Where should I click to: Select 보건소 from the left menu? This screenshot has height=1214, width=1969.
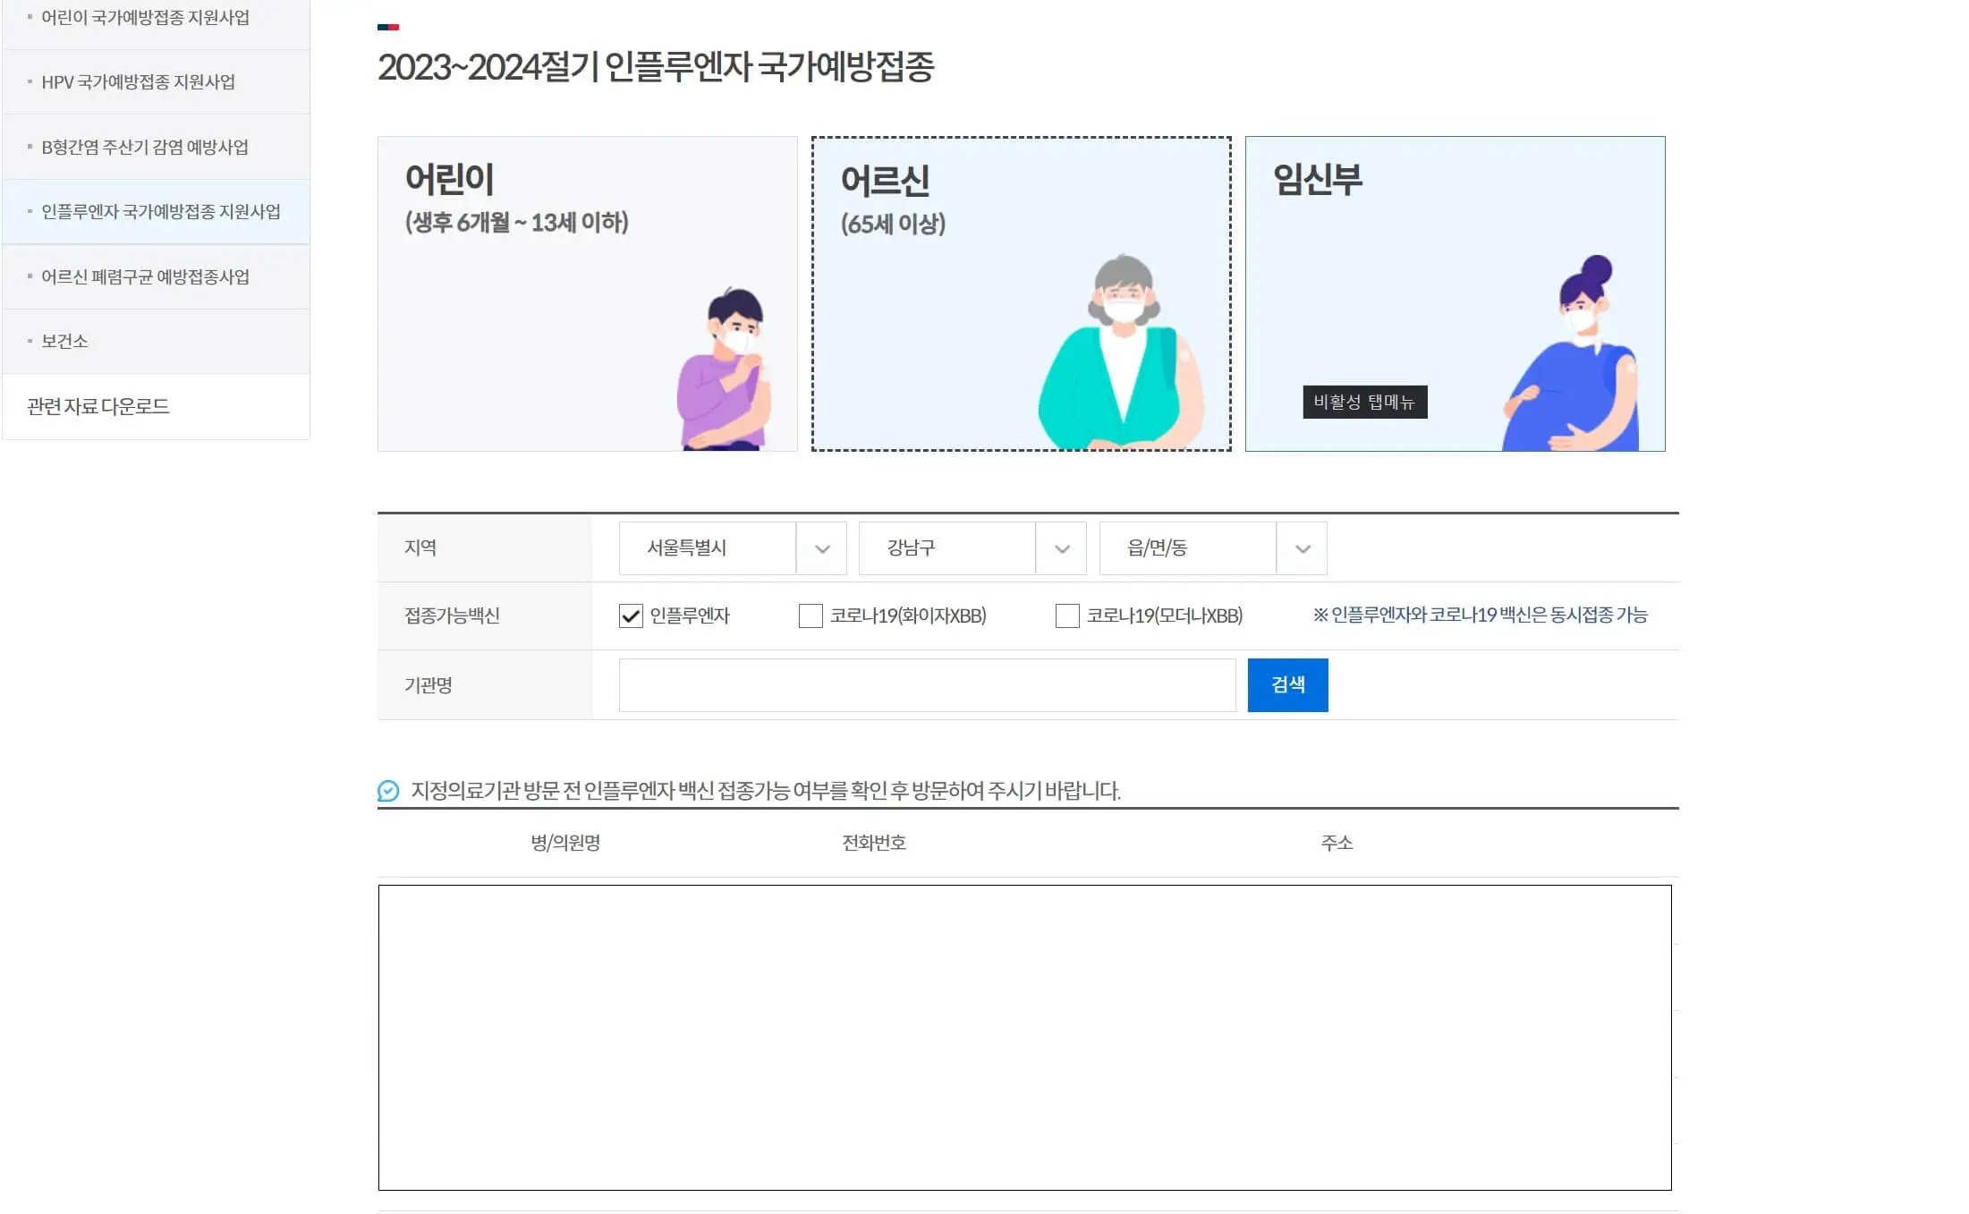pyautogui.click(x=64, y=341)
